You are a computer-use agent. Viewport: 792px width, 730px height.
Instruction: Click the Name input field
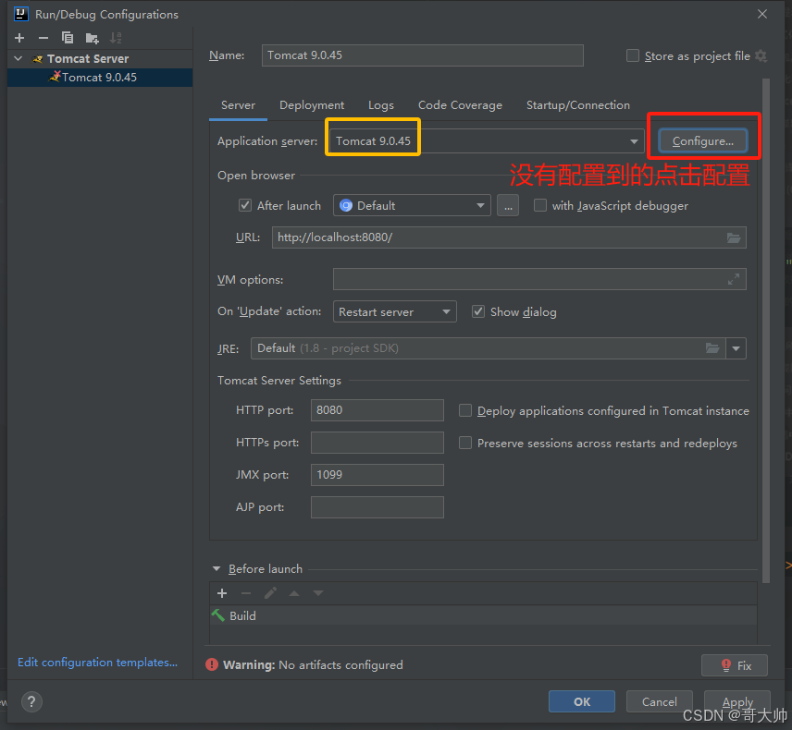[x=422, y=55]
